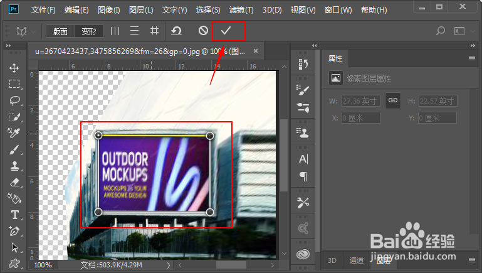
Task: Switch to the 通道 channels tab
Action: click(357, 260)
